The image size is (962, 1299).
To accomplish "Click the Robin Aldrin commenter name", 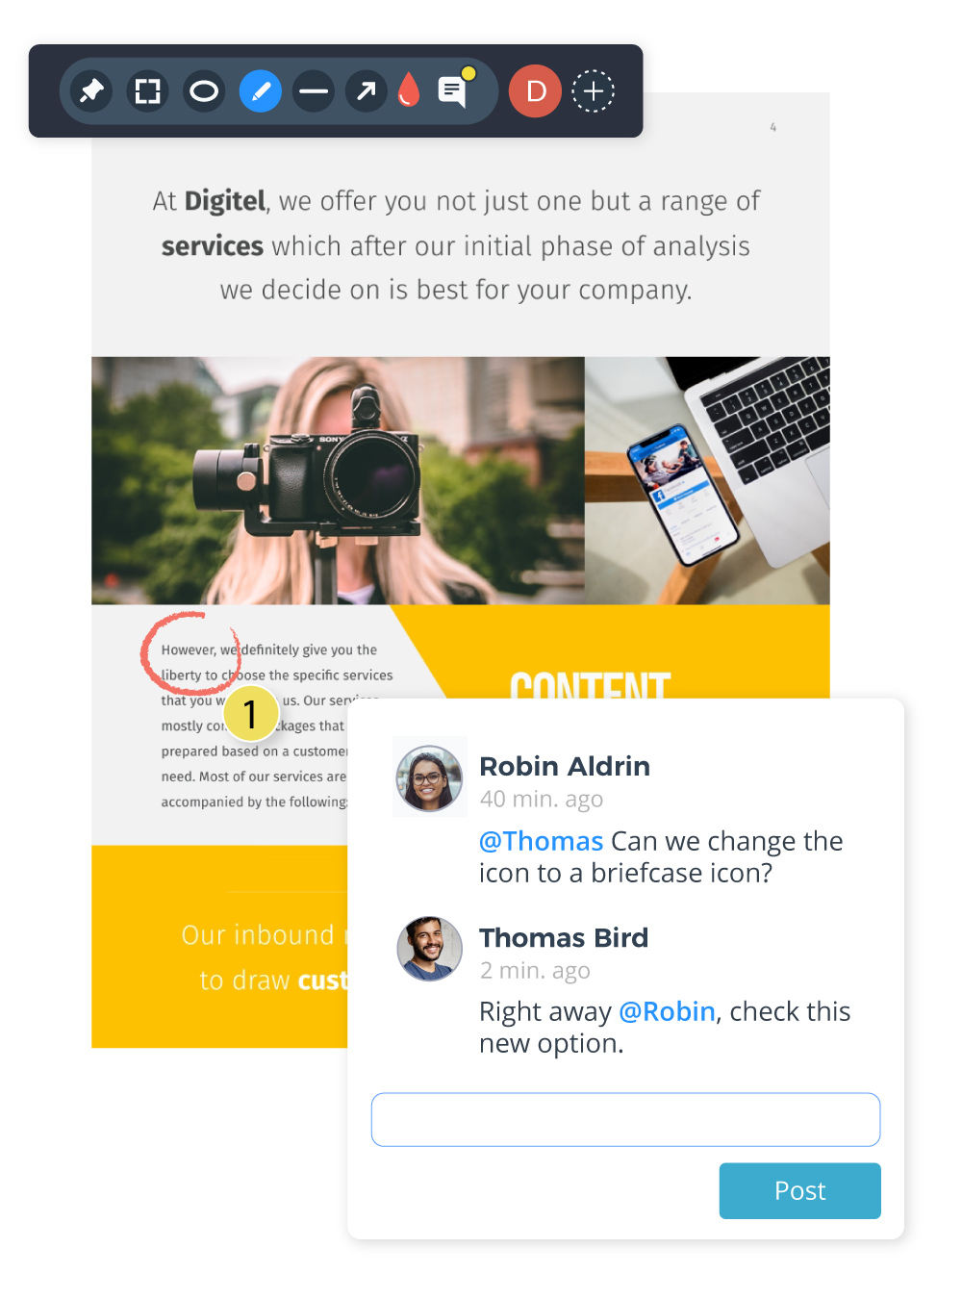I will click(565, 766).
